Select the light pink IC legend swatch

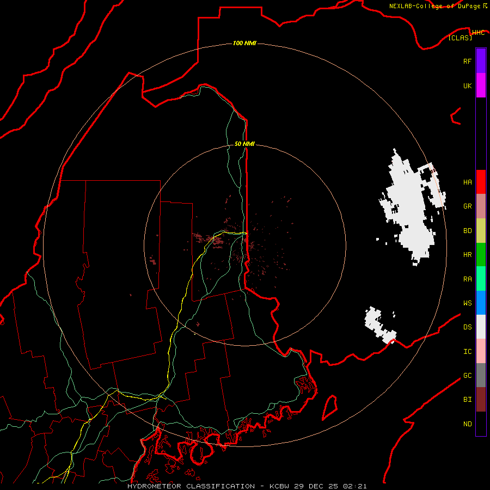pyautogui.click(x=481, y=351)
